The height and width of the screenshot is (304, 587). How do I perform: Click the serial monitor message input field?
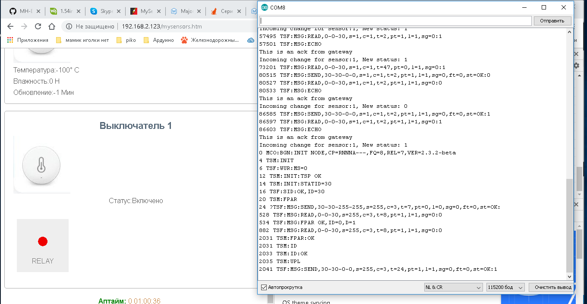[x=395, y=21]
